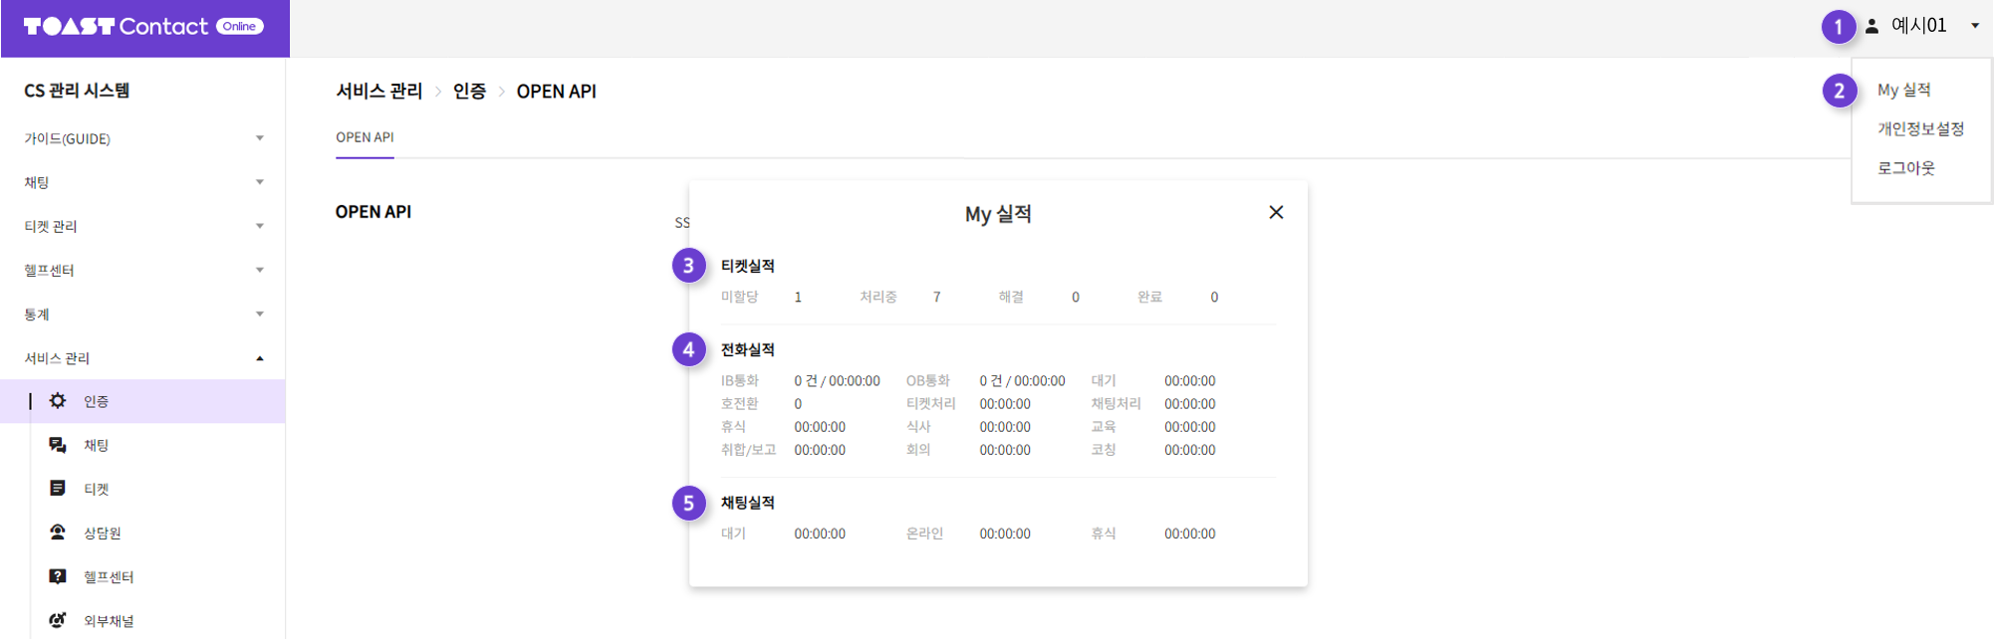The width and height of the screenshot is (1994, 639).
Task: Click 인증 in the breadcrumb
Action: [469, 92]
